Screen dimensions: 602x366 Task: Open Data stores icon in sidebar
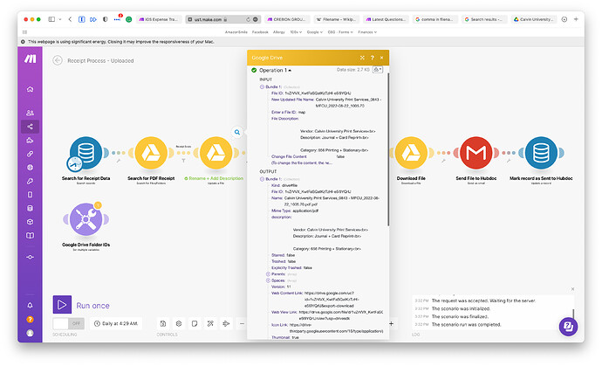pos(30,209)
